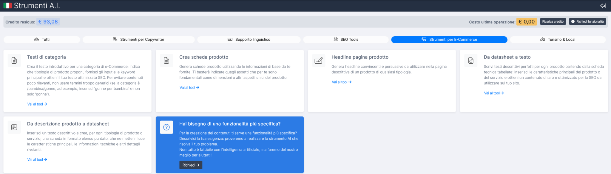This screenshot has height=174, width=611.
Task: Switch to Supporto linguistico tab
Action: pyautogui.click(x=249, y=40)
